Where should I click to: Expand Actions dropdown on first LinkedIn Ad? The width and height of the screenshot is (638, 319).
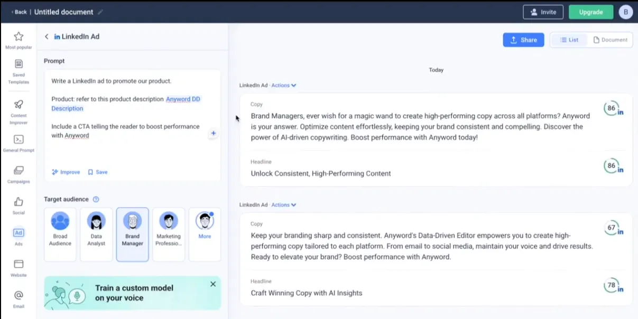click(x=284, y=85)
